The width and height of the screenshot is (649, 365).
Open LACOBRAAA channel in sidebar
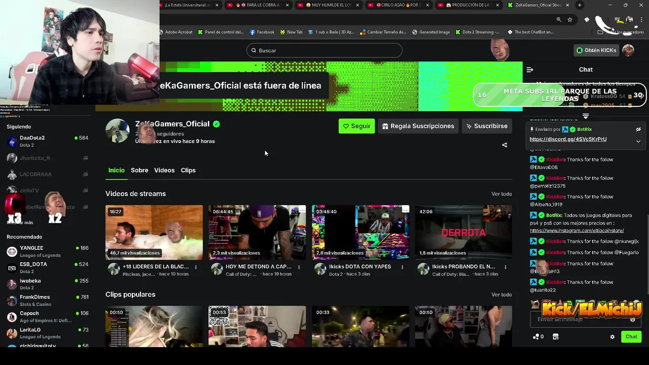click(x=48, y=174)
